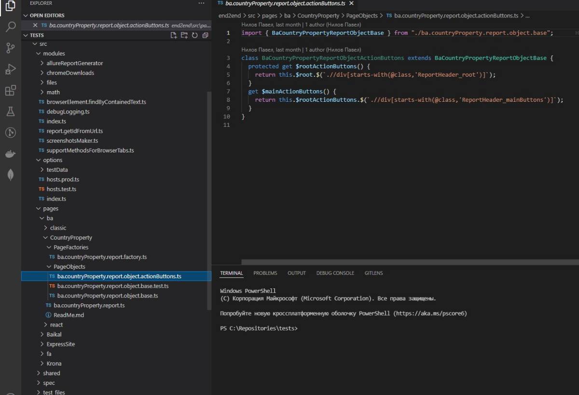
Task: Open the Run and Debug view
Action: 10,69
